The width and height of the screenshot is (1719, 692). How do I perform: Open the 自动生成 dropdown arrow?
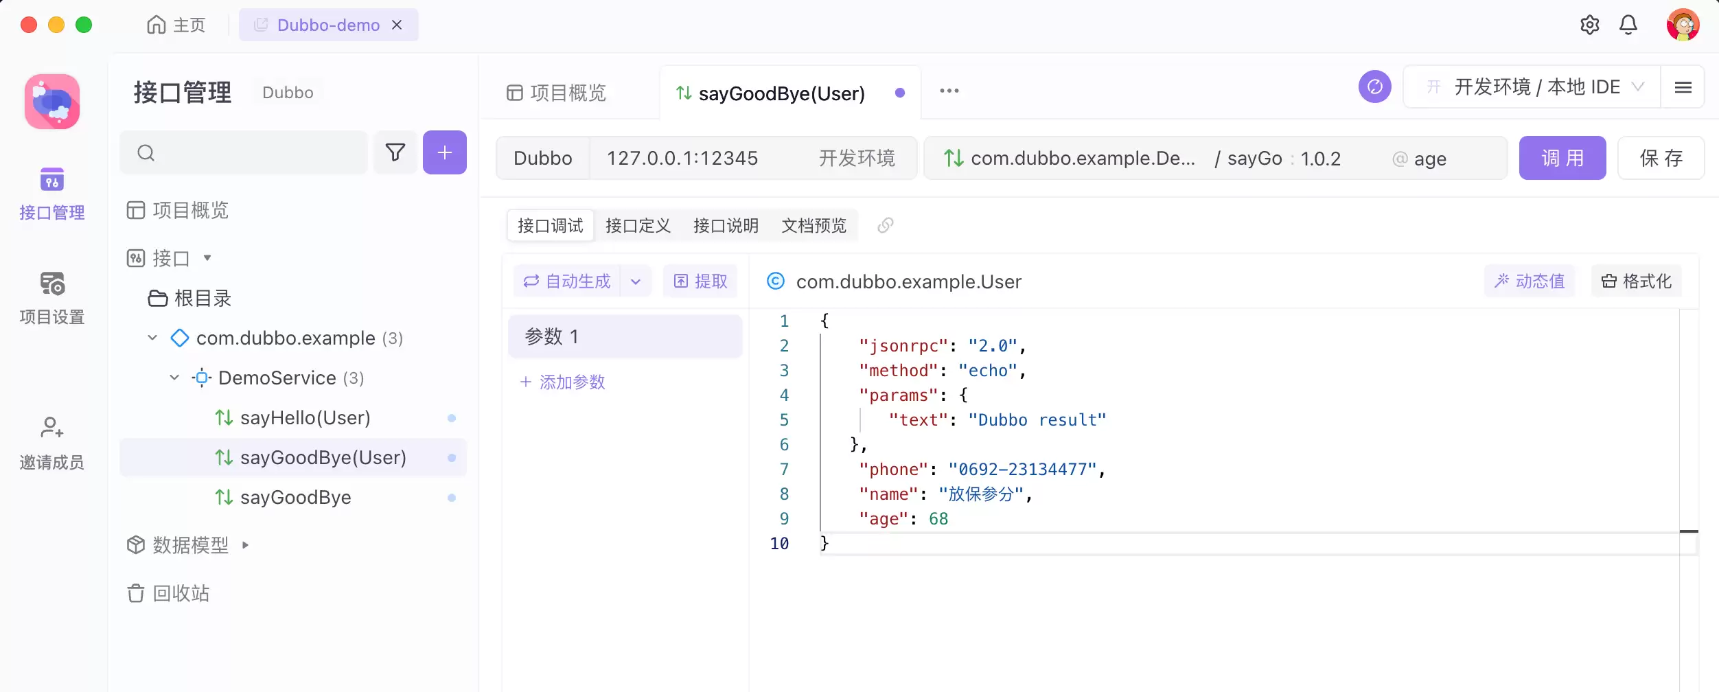point(636,281)
